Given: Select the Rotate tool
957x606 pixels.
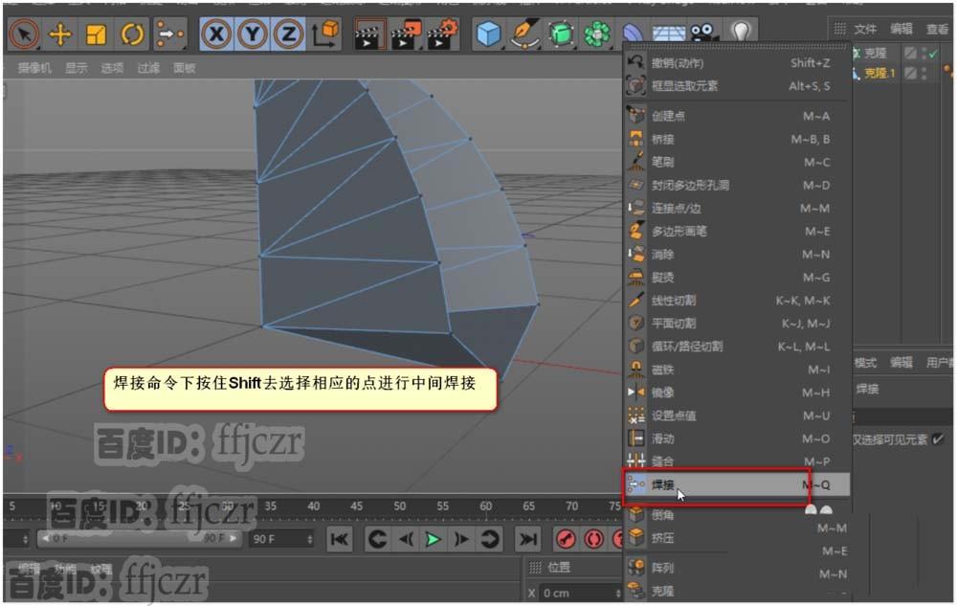Looking at the screenshot, I should coord(134,32).
